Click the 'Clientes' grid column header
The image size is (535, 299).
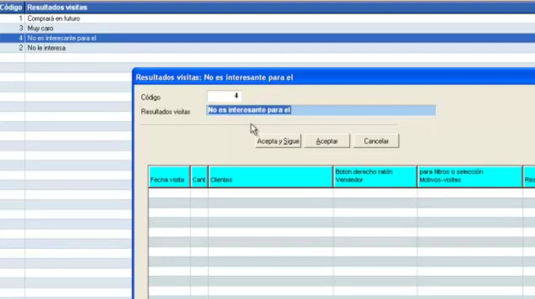270,180
